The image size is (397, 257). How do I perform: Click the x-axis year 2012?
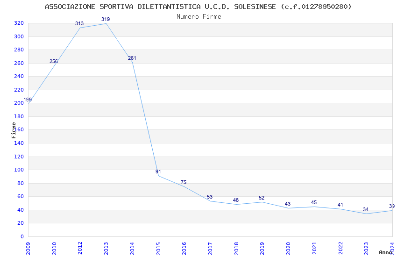coord(80,249)
